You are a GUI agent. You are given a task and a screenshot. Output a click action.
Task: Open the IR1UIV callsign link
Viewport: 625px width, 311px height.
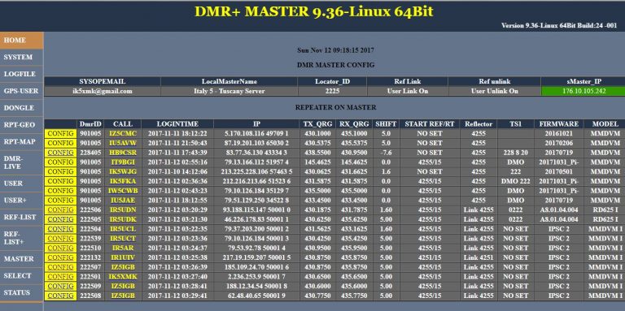click(x=123, y=257)
